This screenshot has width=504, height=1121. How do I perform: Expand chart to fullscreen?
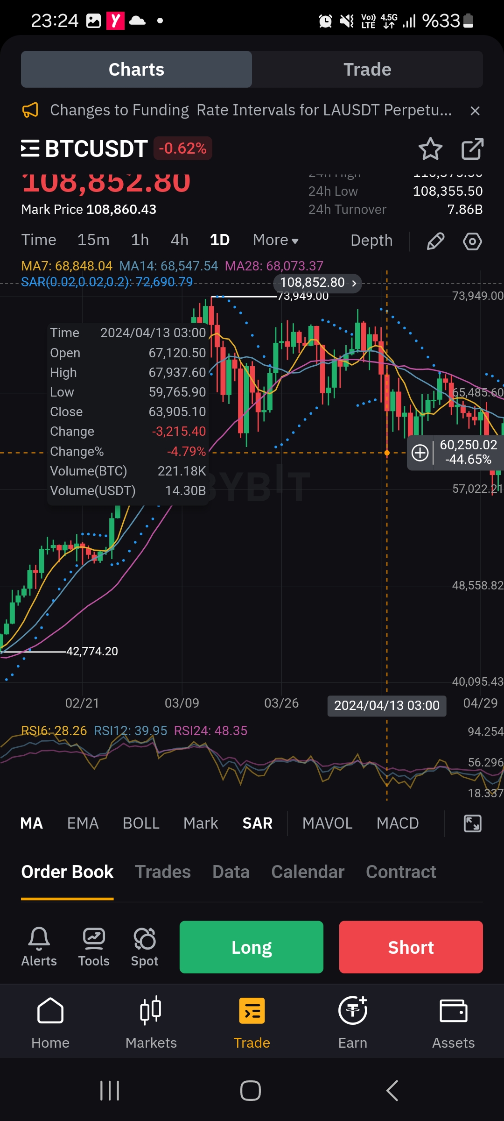tap(472, 823)
